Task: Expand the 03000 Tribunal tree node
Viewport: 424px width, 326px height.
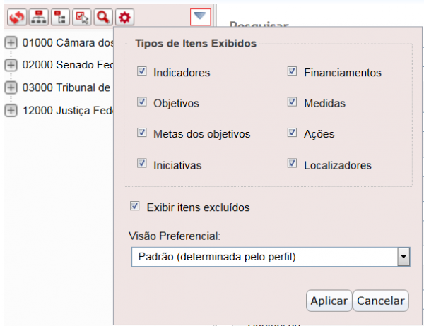Action: [x=11, y=87]
